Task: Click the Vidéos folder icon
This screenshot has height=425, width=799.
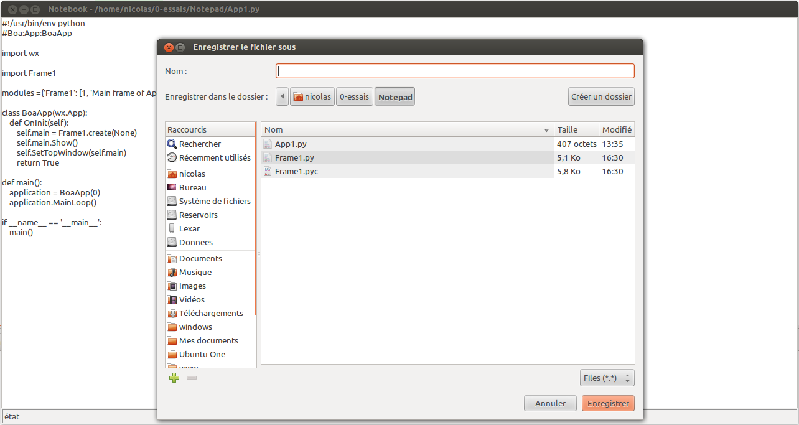Action: [172, 299]
